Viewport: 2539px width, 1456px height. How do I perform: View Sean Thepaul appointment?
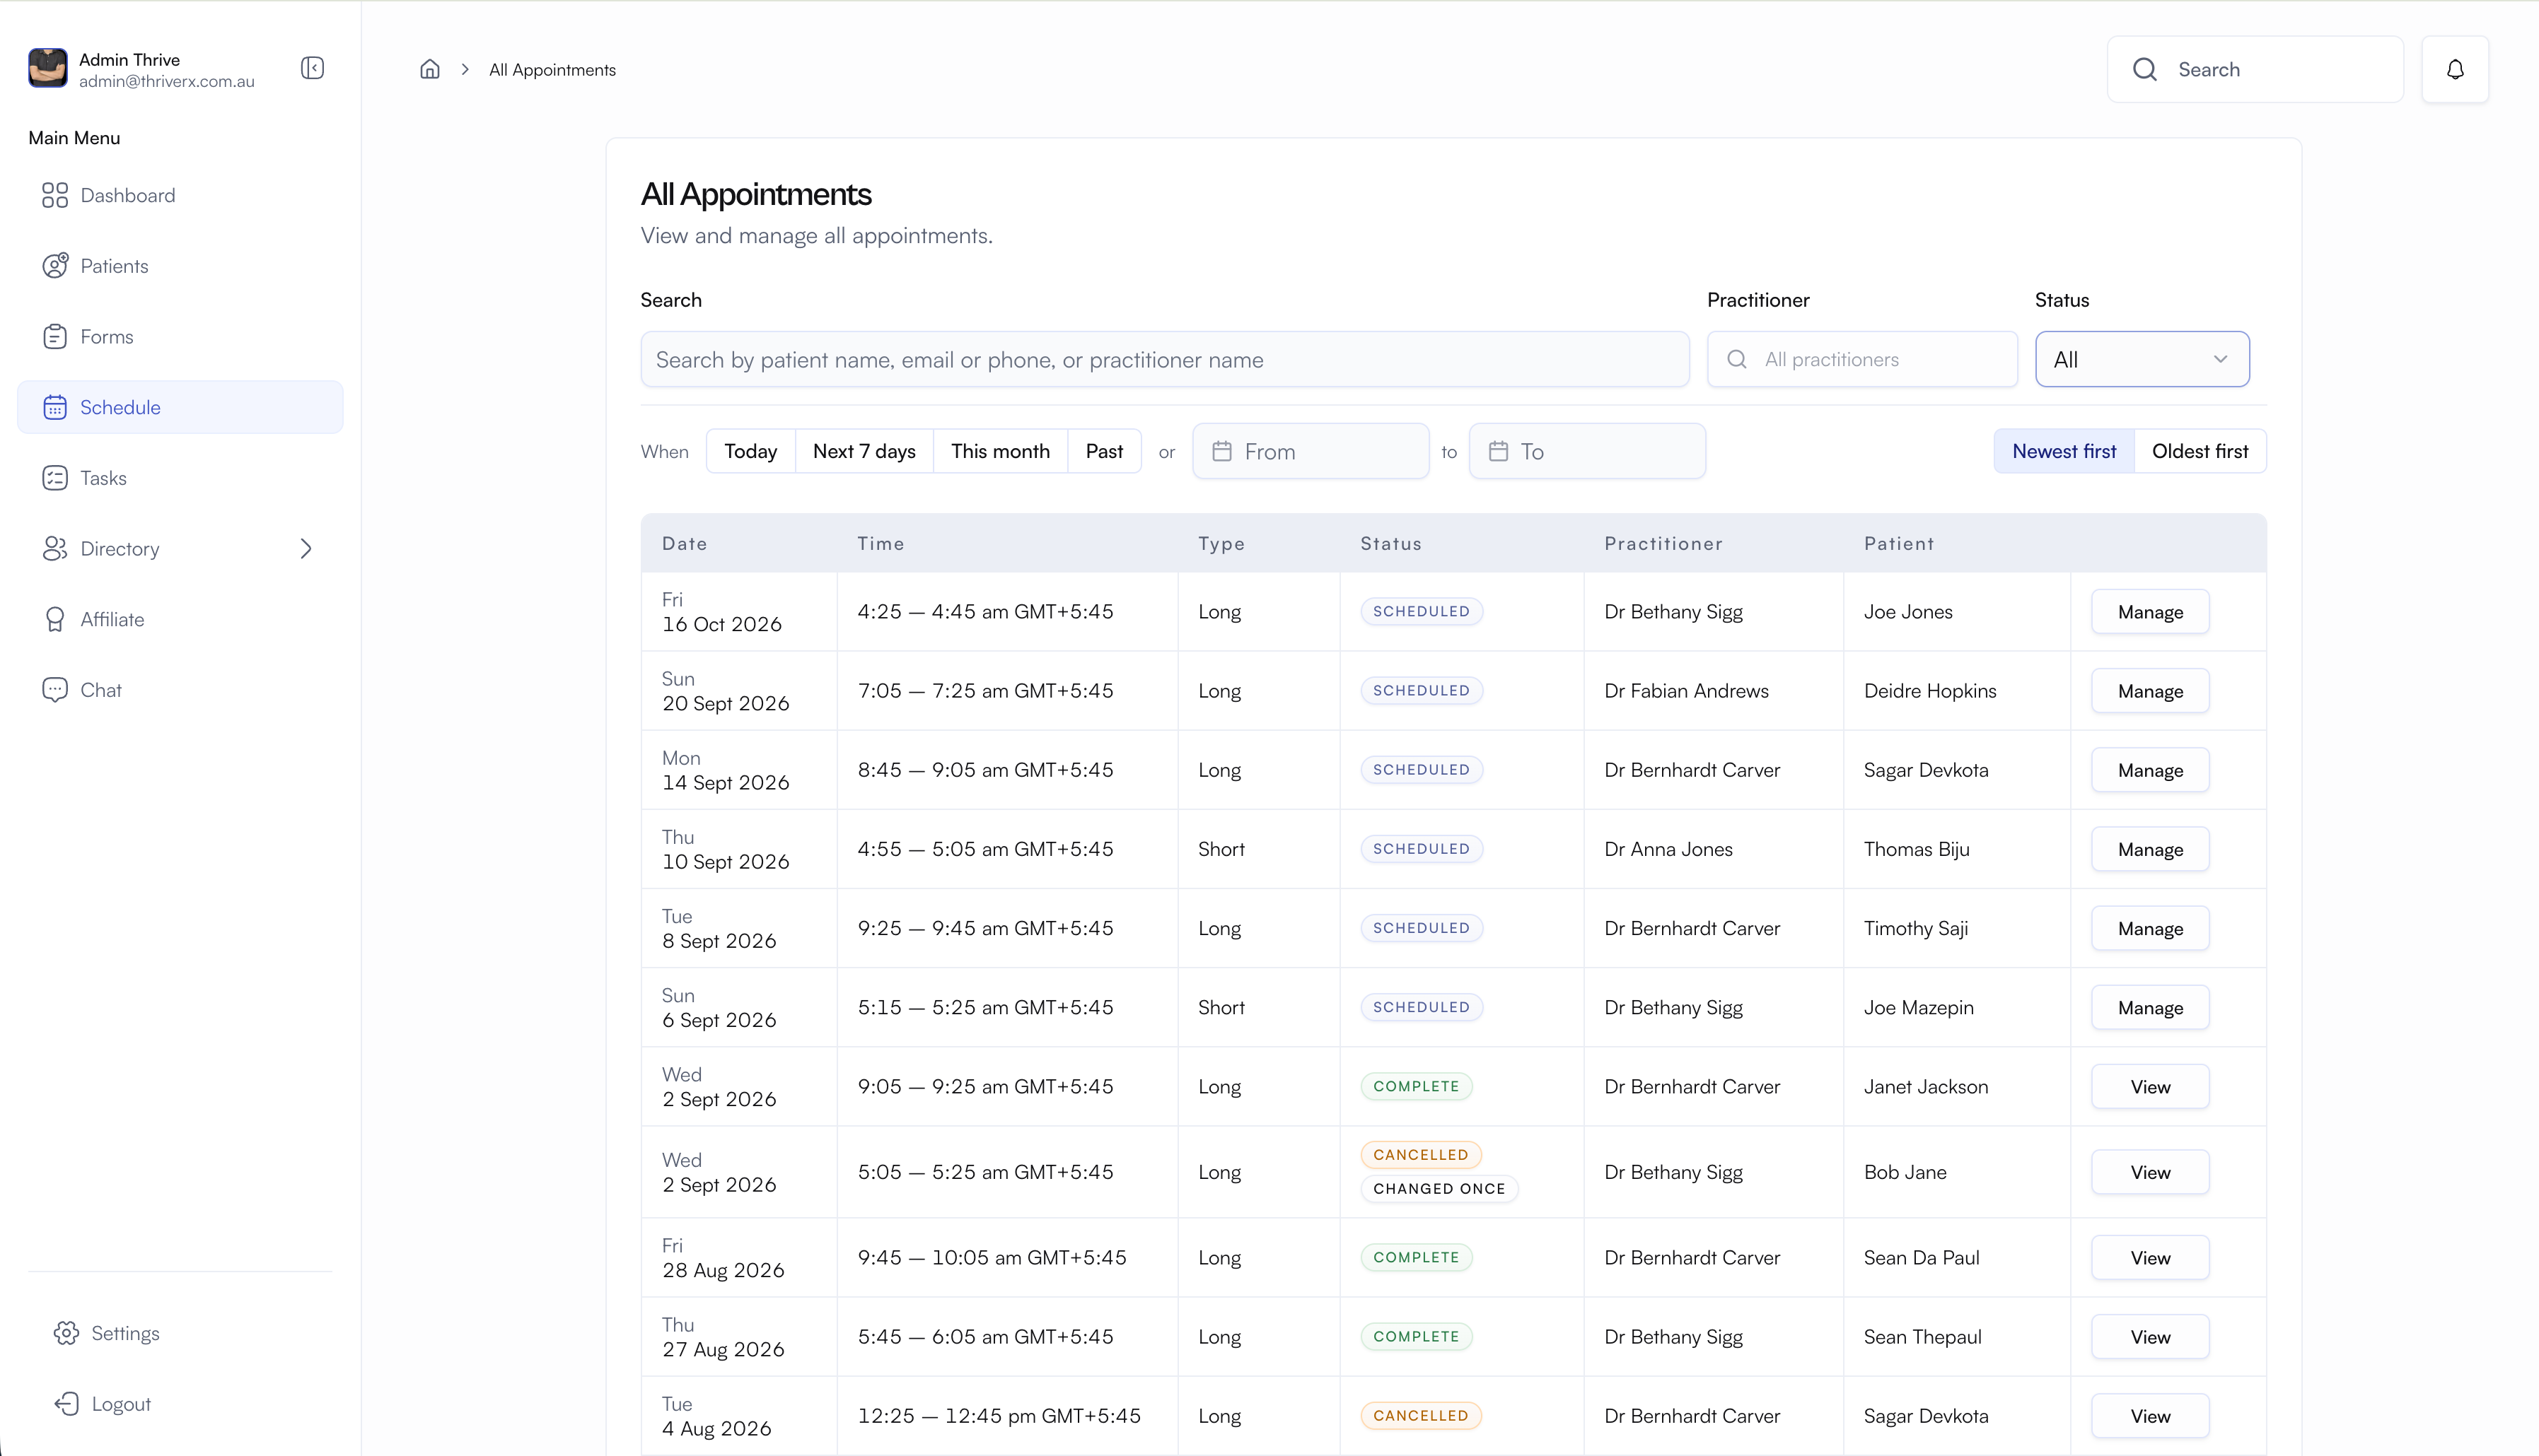(2150, 1337)
